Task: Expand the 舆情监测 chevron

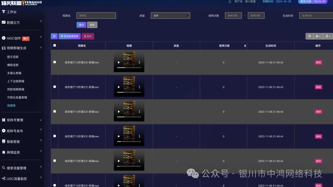Action: (x=41, y=151)
